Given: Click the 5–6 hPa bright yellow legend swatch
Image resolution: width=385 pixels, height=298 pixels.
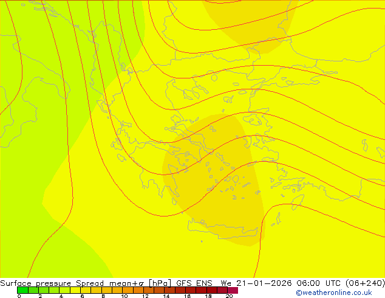Looking at the screenshot, I should (75, 290).
